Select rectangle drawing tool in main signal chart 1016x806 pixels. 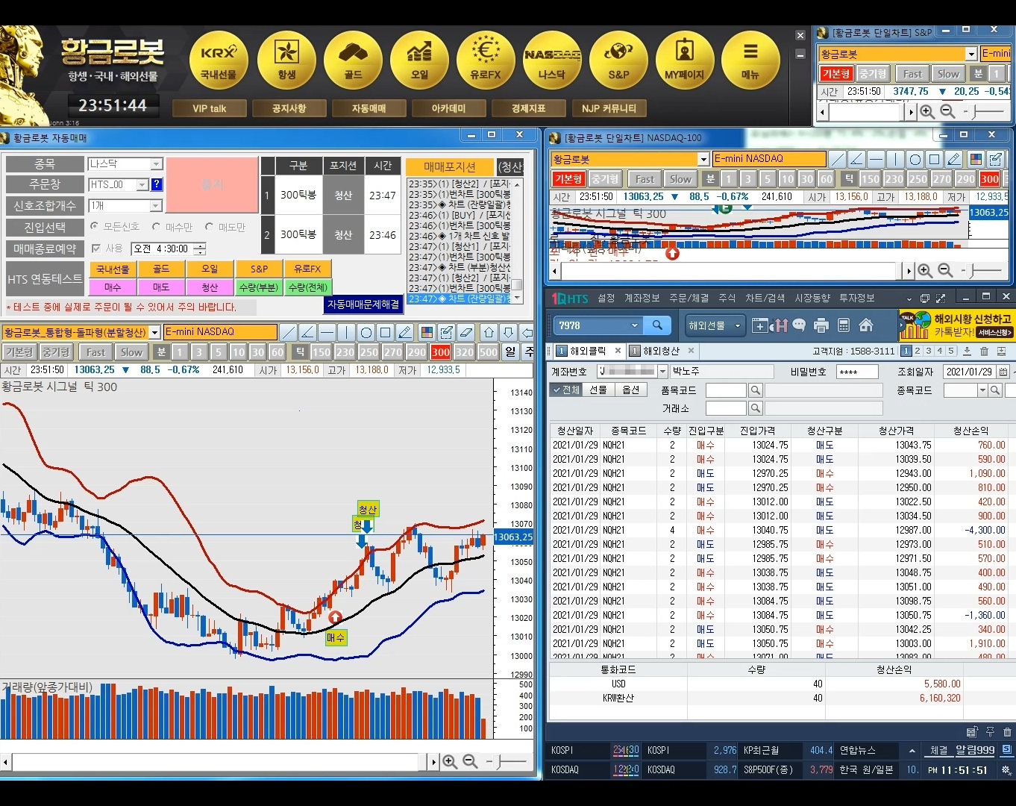[385, 332]
